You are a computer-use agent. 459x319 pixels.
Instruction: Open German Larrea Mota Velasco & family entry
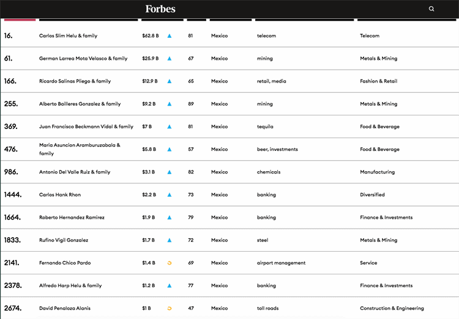pos(83,59)
